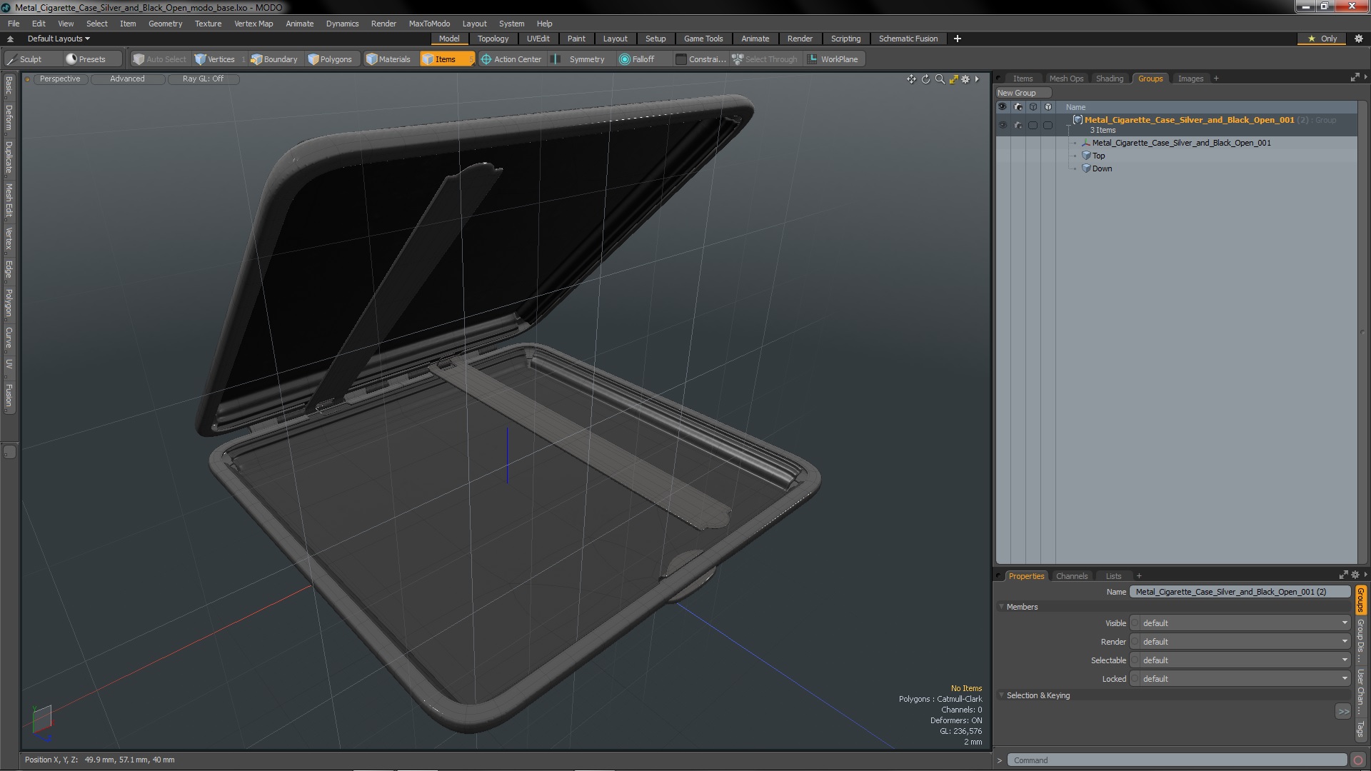The height and width of the screenshot is (771, 1371).
Task: Open the viewport settings gear
Action: click(965, 79)
